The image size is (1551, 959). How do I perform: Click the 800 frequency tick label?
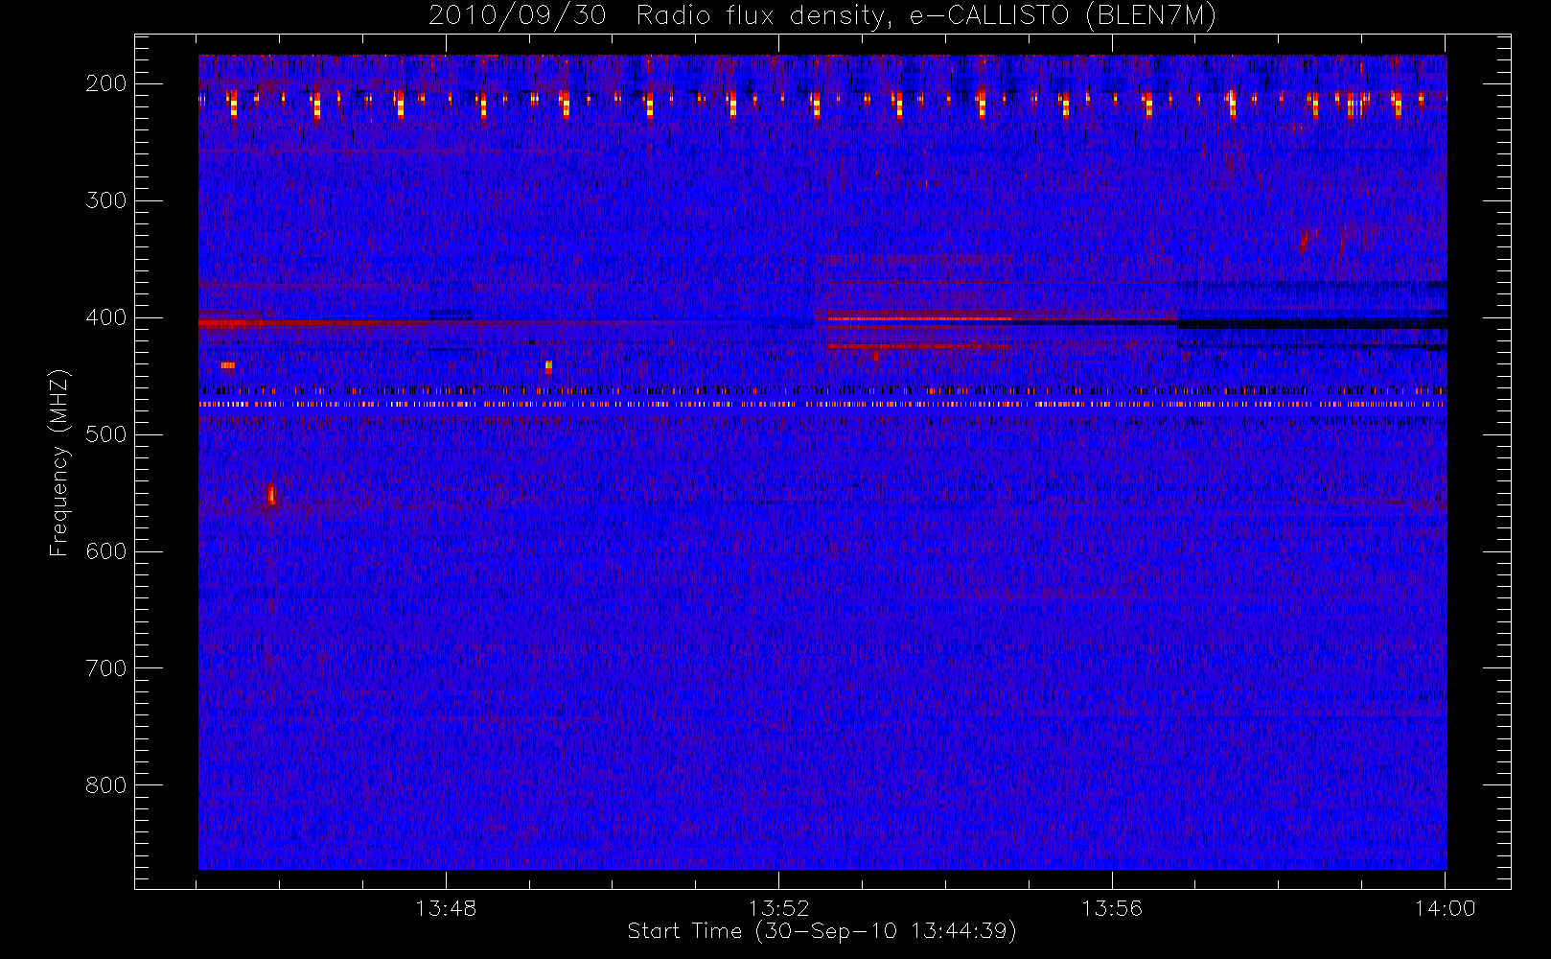point(105,785)
